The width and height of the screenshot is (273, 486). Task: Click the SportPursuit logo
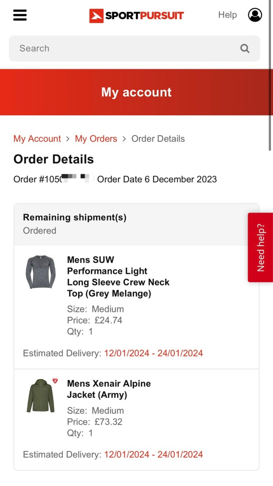136,15
